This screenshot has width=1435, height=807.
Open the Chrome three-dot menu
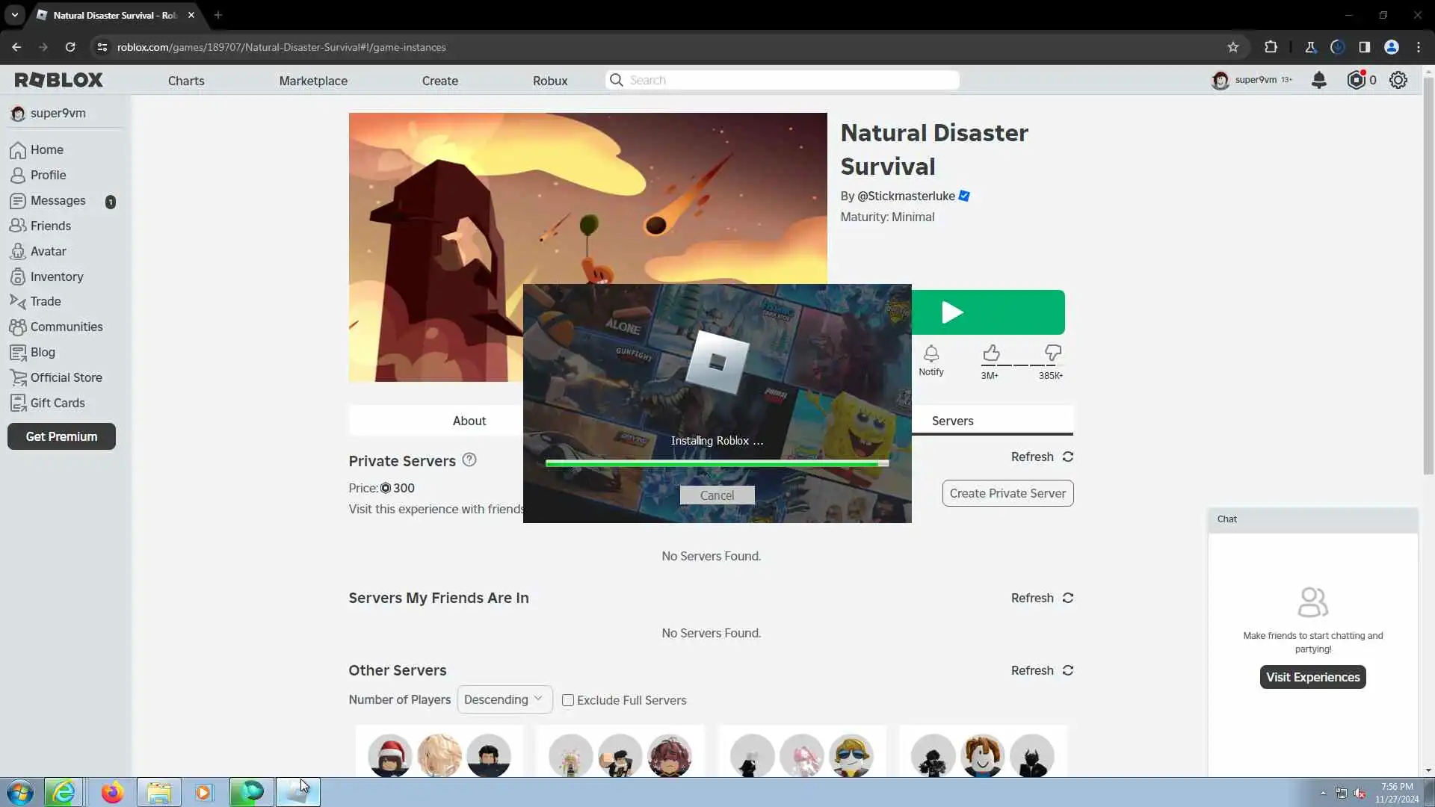1418,47
